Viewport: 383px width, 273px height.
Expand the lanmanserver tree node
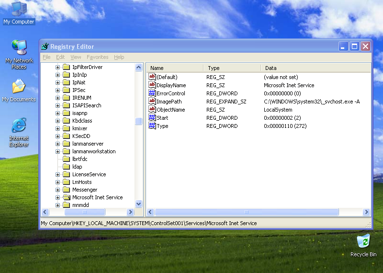(57, 144)
